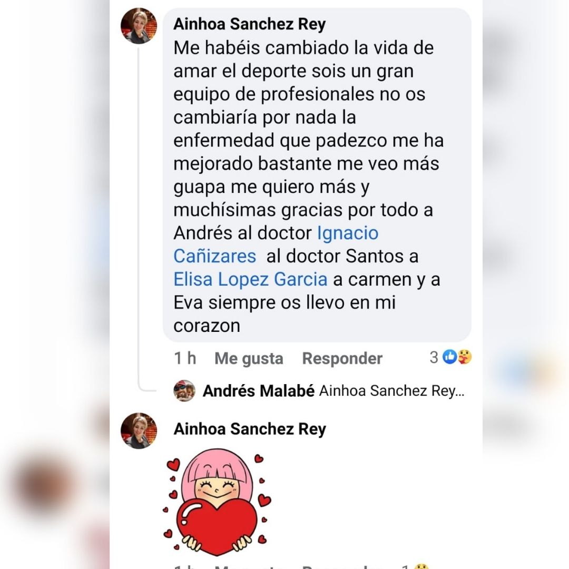Click the reaction emoji under the sticker comment
Screen dimensions: 569x569
coord(421,566)
